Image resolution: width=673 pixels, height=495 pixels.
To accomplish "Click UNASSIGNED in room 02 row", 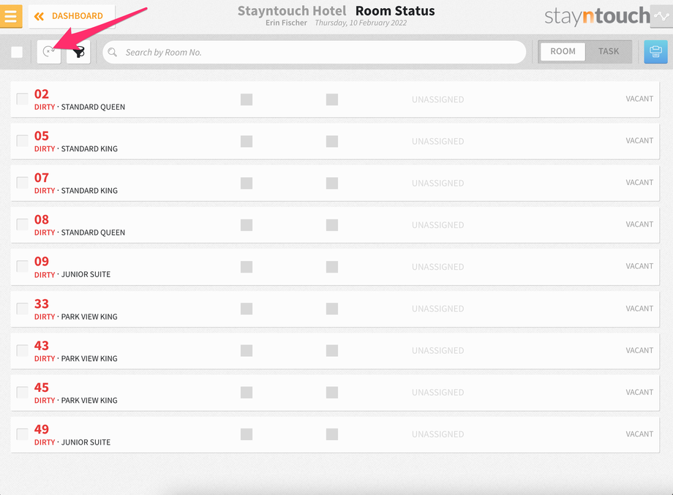I will (x=437, y=99).
